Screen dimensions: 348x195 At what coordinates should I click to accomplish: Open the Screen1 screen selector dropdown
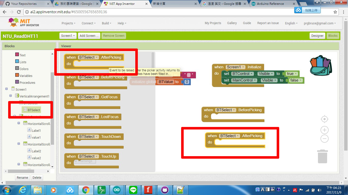pyautogui.click(x=68, y=36)
